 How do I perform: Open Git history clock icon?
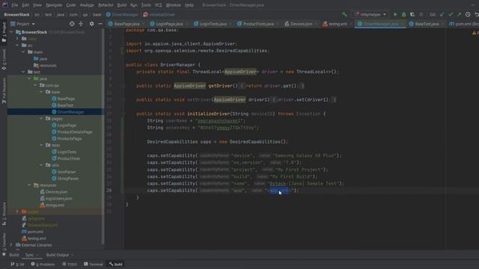pos(468,14)
